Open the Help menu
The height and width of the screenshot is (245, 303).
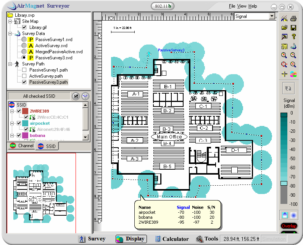click(253, 6)
